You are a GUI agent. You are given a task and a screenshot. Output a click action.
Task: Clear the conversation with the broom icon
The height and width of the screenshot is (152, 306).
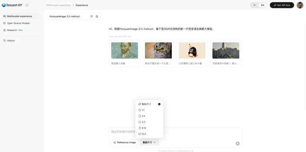coord(97,16)
